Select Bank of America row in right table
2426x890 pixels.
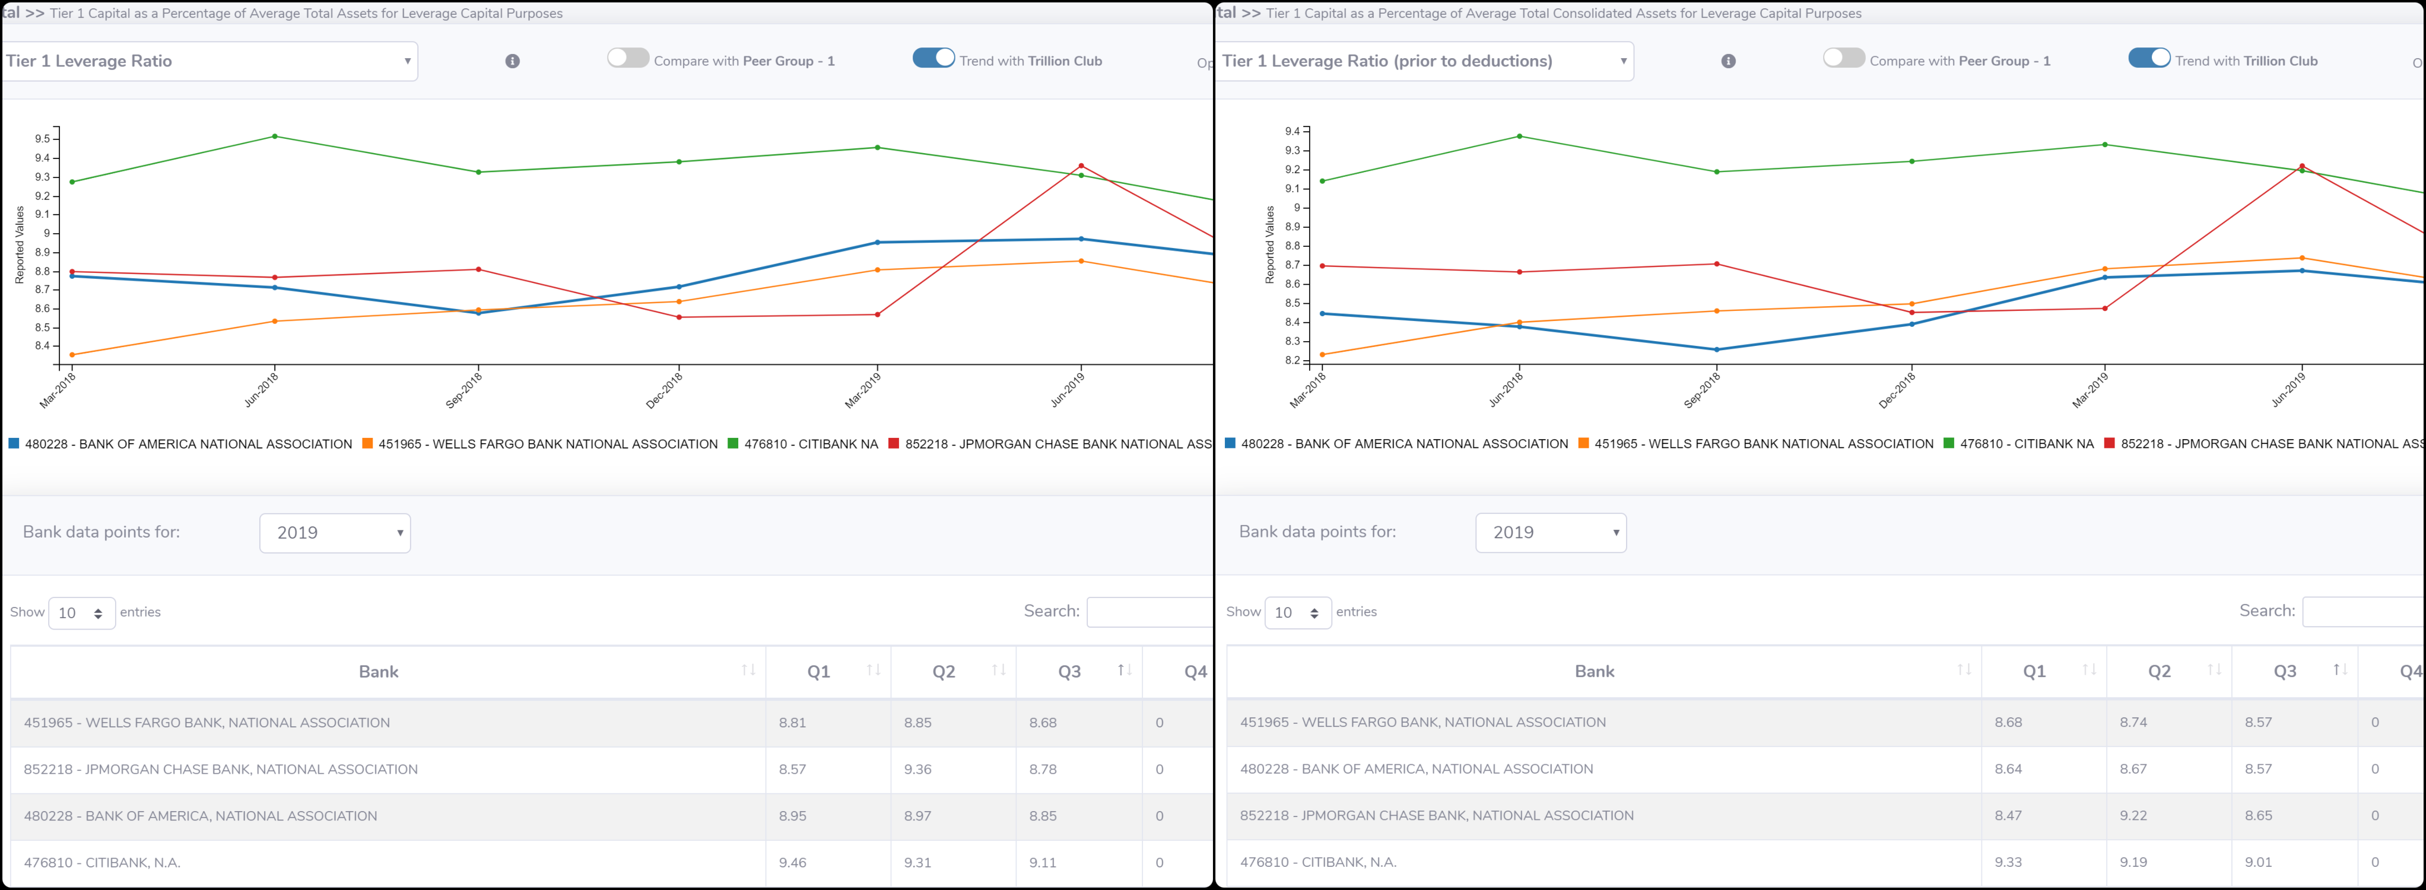[x=1826, y=770]
